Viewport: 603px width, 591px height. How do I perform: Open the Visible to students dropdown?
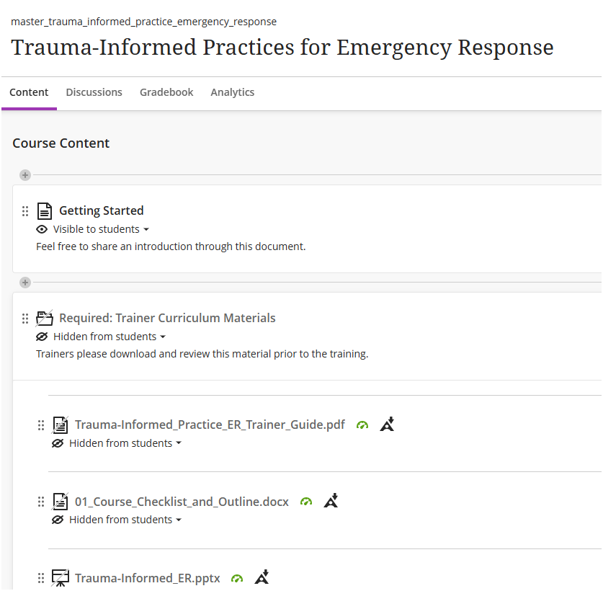(101, 229)
